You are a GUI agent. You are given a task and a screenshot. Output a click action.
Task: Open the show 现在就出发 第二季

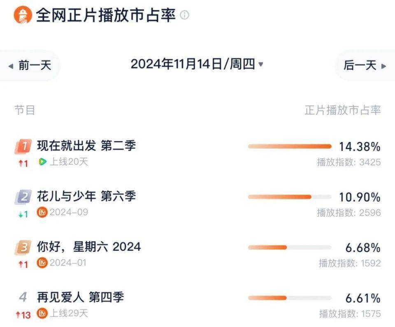(x=86, y=146)
